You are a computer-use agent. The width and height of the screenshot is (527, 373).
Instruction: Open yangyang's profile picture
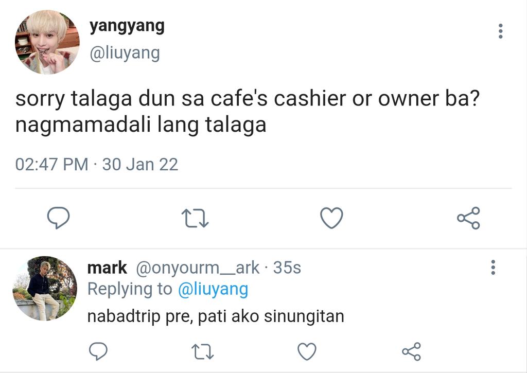(x=47, y=42)
